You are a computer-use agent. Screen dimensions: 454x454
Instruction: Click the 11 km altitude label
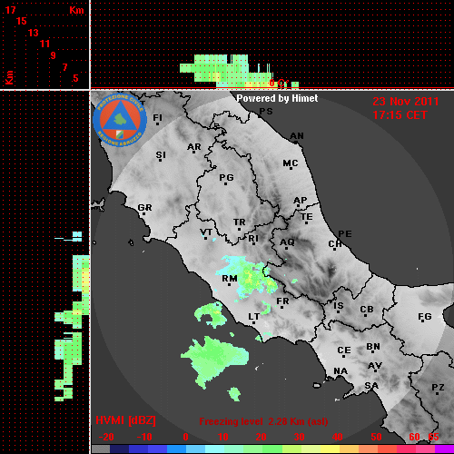44,44
